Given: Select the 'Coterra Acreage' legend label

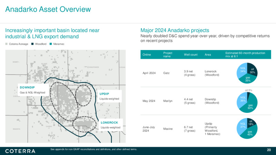Looking at the screenshot, I should pyautogui.click(x=19, y=44).
